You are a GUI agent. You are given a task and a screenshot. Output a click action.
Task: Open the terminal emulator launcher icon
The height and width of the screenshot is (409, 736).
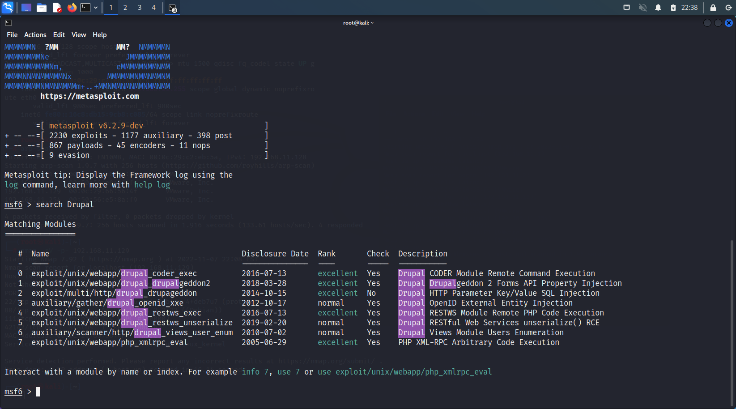click(x=85, y=8)
